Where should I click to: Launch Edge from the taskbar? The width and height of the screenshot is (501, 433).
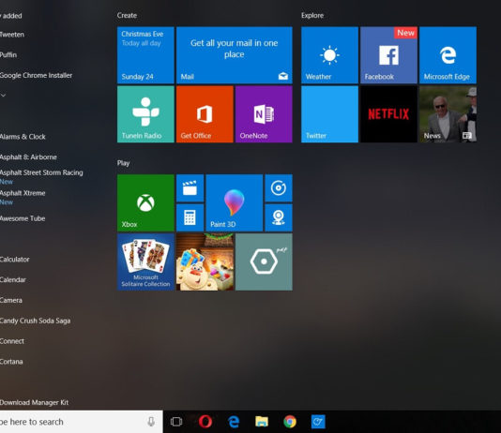pos(234,422)
